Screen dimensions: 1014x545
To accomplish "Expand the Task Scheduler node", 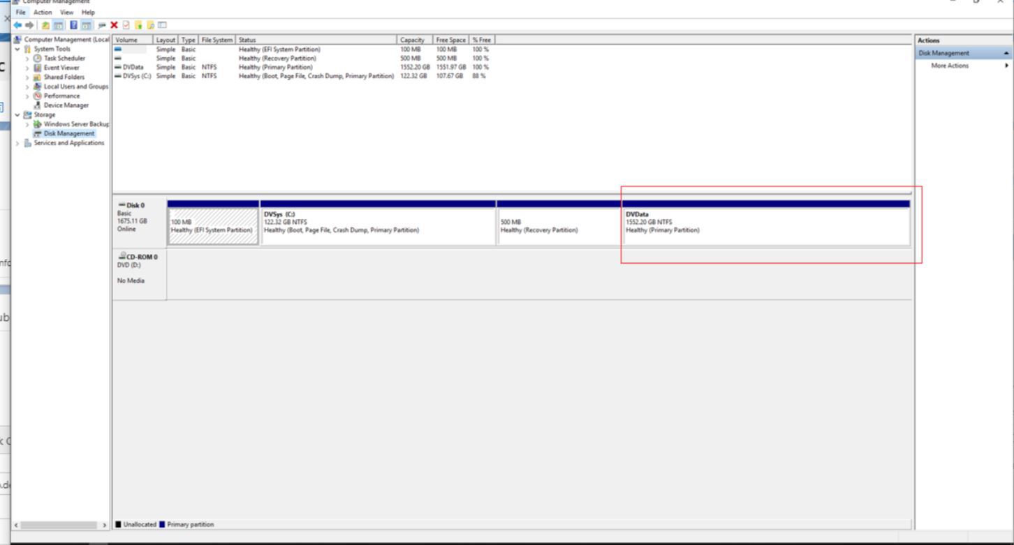I will pyautogui.click(x=28, y=59).
